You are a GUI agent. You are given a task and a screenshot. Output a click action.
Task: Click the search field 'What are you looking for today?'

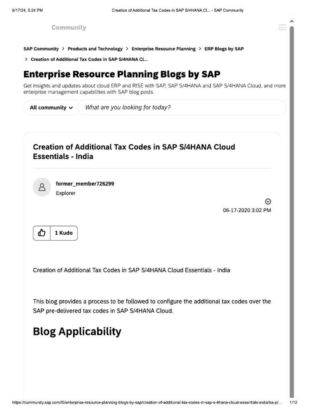click(x=182, y=107)
